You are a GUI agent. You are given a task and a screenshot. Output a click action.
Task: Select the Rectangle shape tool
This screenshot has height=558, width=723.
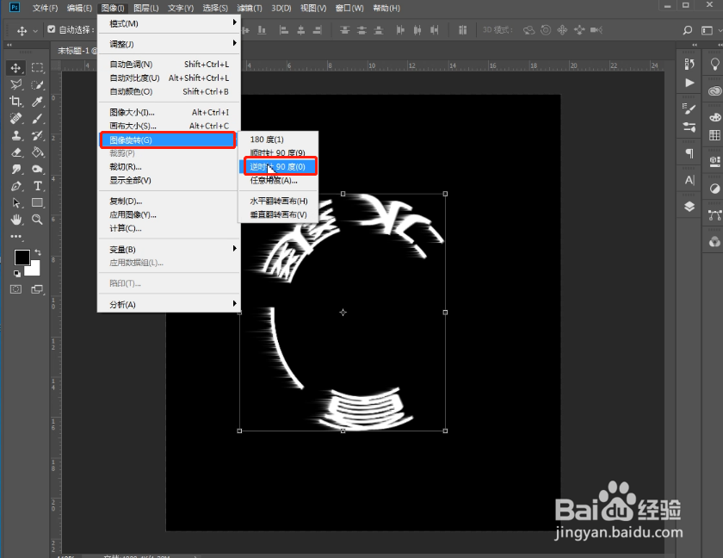pos(37,203)
